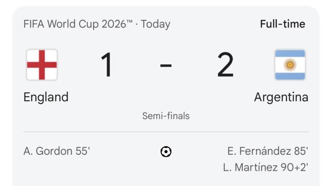The width and height of the screenshot is (332, 186).
Task: Select goal scorer A. Gordon 55'
Action: (x=57, y=151)
